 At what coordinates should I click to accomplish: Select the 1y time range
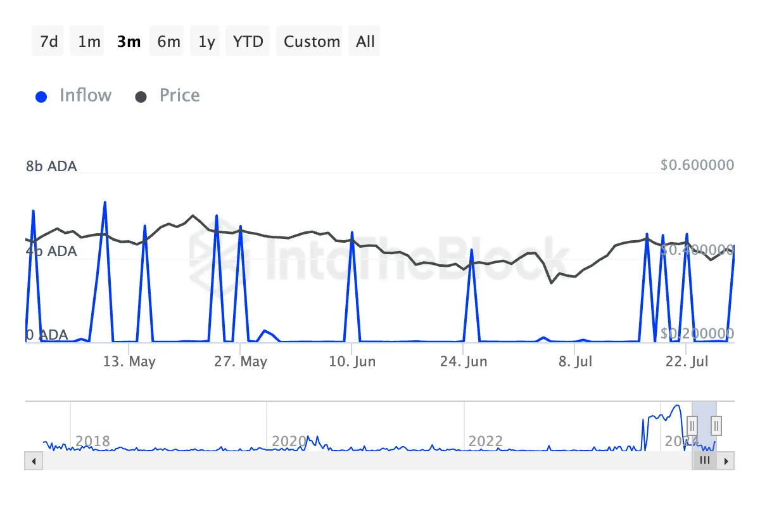pos(206,42)
